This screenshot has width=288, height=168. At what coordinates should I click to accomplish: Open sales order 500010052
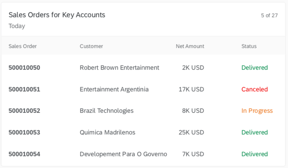pyautogui.click(x=24, y=111)
